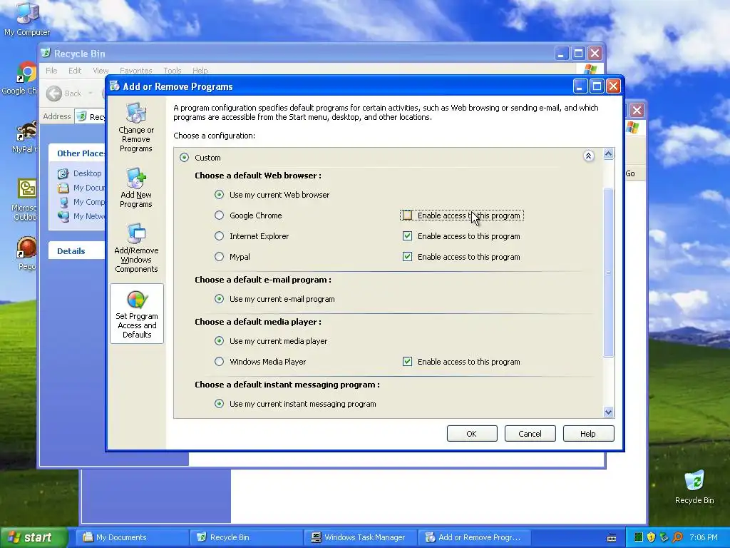The height and width of the screenshot is (548, 730).
Task: Click the Back arrow in Recycle Bin window
Action: coord(54,93)
